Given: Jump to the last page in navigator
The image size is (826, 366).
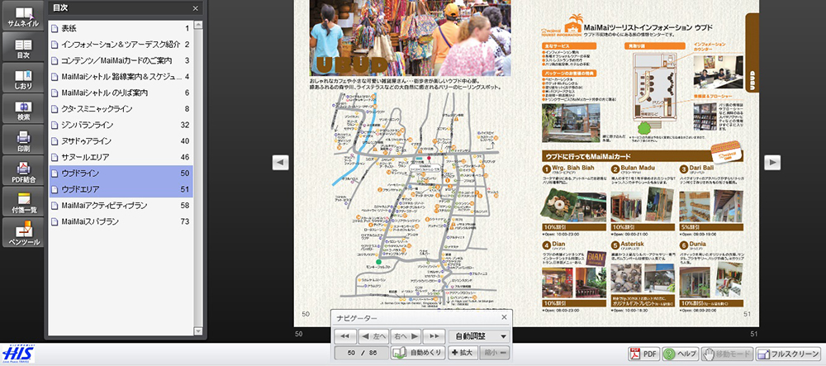Looking at the screenshot, I should (x=433, y=336).
